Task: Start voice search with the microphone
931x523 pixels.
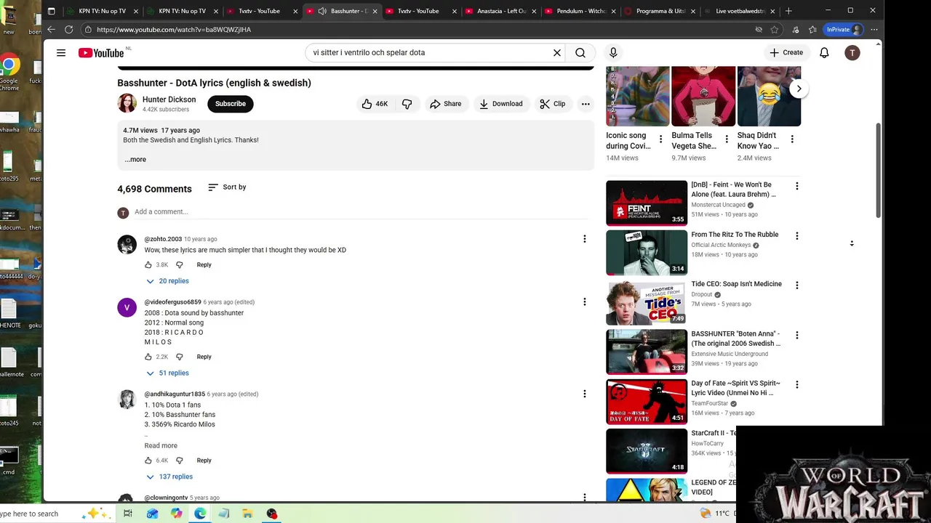Action: click(613, 52)
